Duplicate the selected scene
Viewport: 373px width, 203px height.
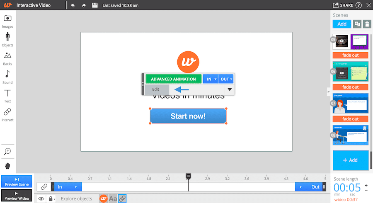pyautogui.click(x=357, y=24)
